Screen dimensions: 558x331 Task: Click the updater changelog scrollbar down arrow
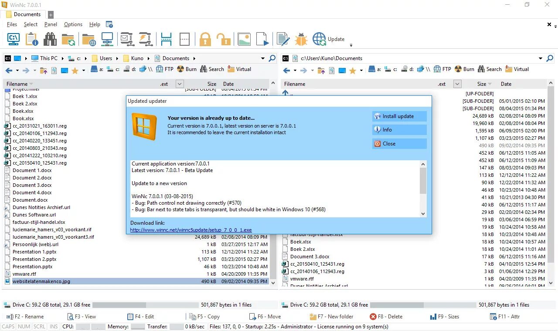[423, 214]
